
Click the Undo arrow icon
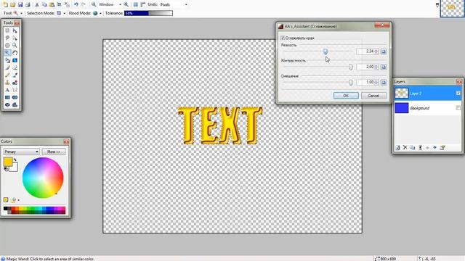pyautogui.click(x=76, y=4)
